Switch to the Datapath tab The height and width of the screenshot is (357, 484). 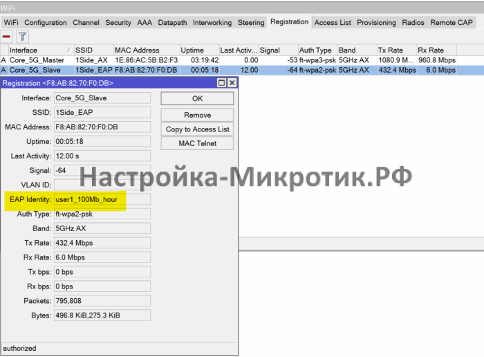[172, 23]
